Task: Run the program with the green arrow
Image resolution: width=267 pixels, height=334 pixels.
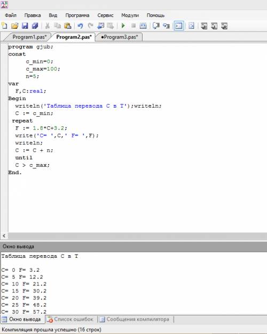Action: click(x=123, y=26)
